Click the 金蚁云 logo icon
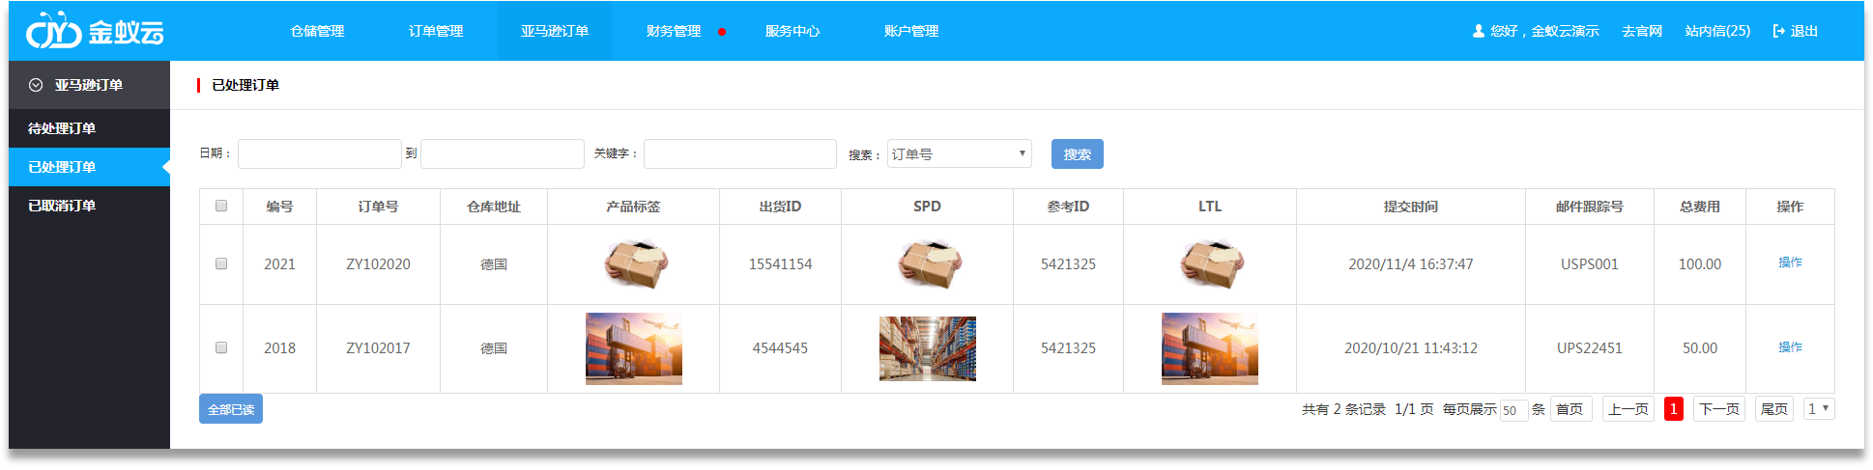1873x470 pixels. tap(53, 32)
